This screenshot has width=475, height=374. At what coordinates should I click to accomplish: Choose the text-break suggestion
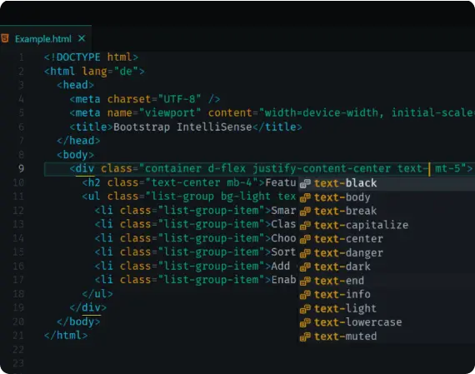pos(387,211)
